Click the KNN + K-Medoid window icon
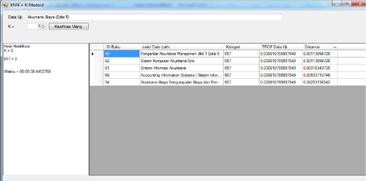Image resolution: width=366 pixels, height=181 pixels. (6, 5)
